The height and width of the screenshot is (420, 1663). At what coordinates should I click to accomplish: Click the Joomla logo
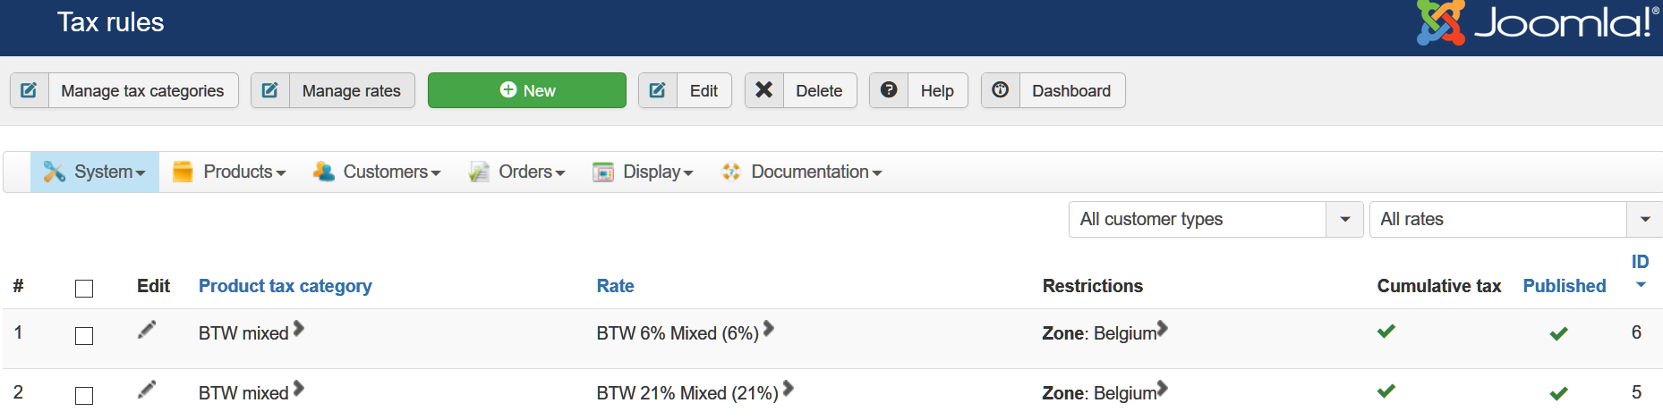pos(1536,22)
